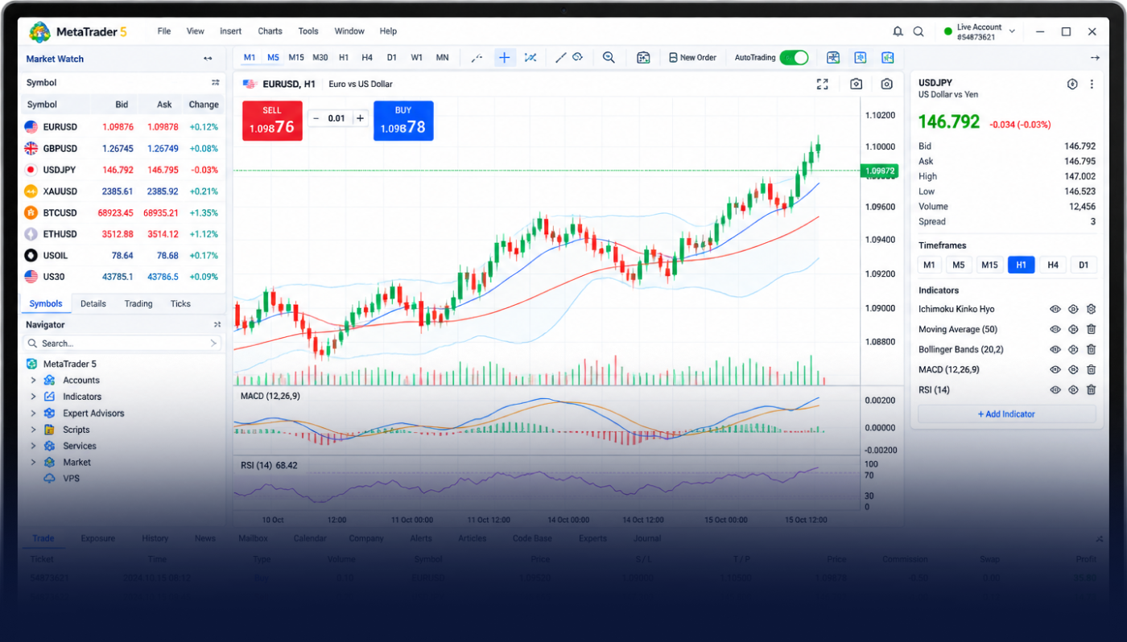Viewport: 1127px width, 642px height.
Task: Open search with the top-right magnifier
Action: [x=919, y=31]
